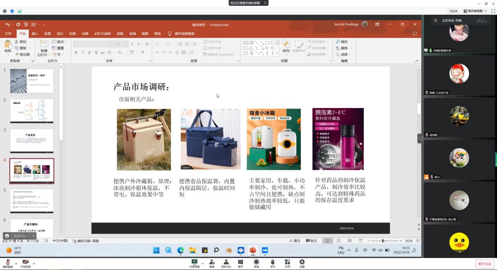Open the 版式 (Layout) dropdown
Viewport: 497px width, 270px height.
pos(61,42)
